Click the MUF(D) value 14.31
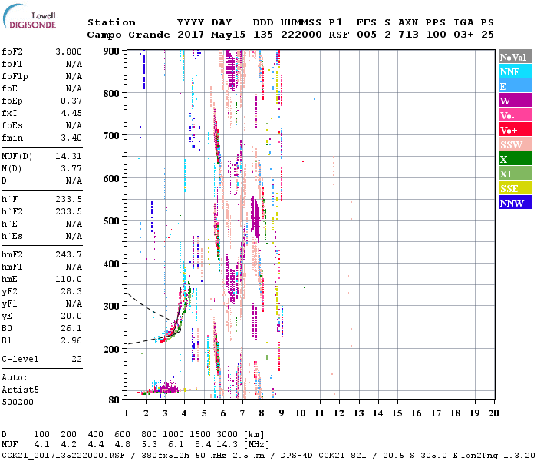This screenshot has width=537, height=461. [68, 156]
